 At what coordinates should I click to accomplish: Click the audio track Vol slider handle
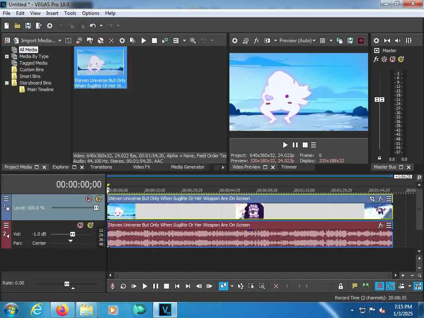coord(73,234)
